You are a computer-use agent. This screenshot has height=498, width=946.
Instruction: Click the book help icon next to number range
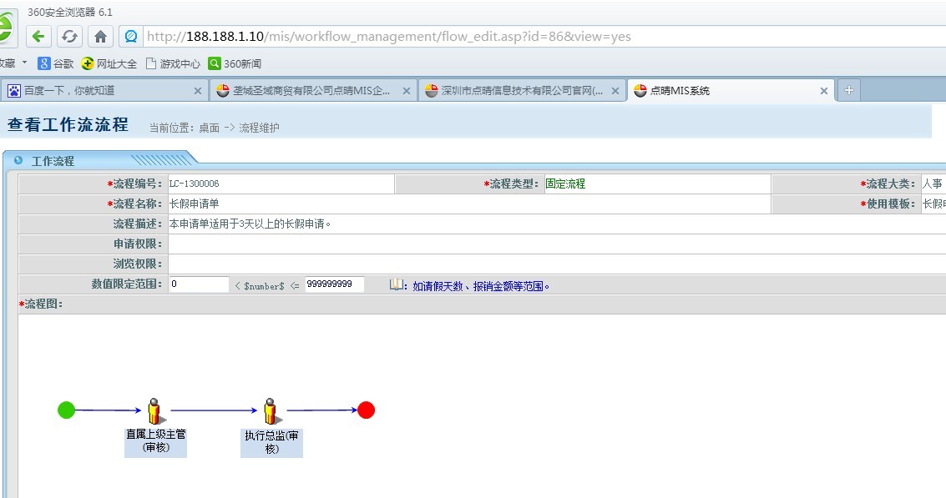pos(397,284)
